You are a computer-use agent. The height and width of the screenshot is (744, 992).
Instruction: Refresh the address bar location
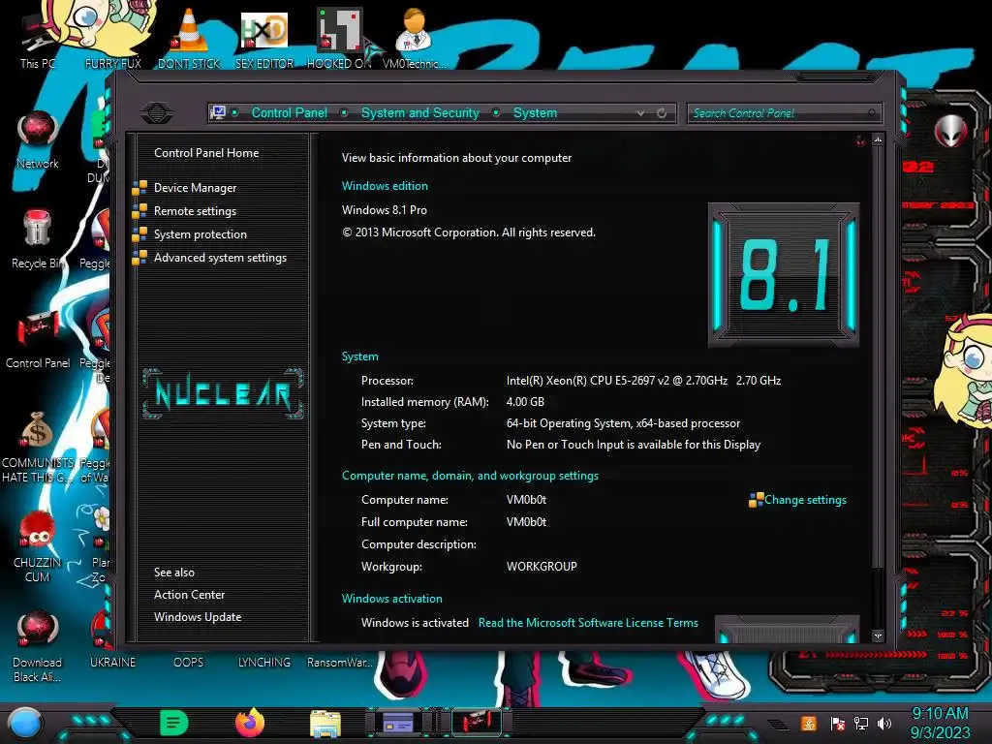click(x=662, y=113)
